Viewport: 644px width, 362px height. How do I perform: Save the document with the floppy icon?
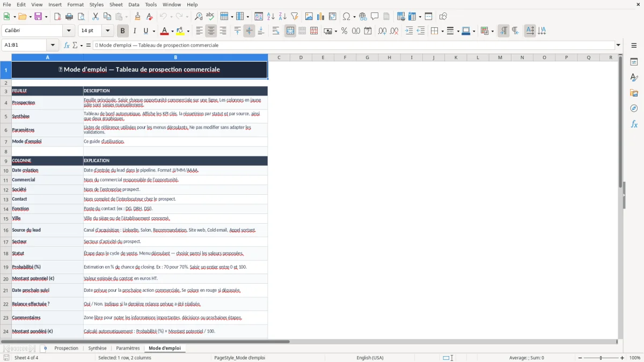[x=38, y=17]
